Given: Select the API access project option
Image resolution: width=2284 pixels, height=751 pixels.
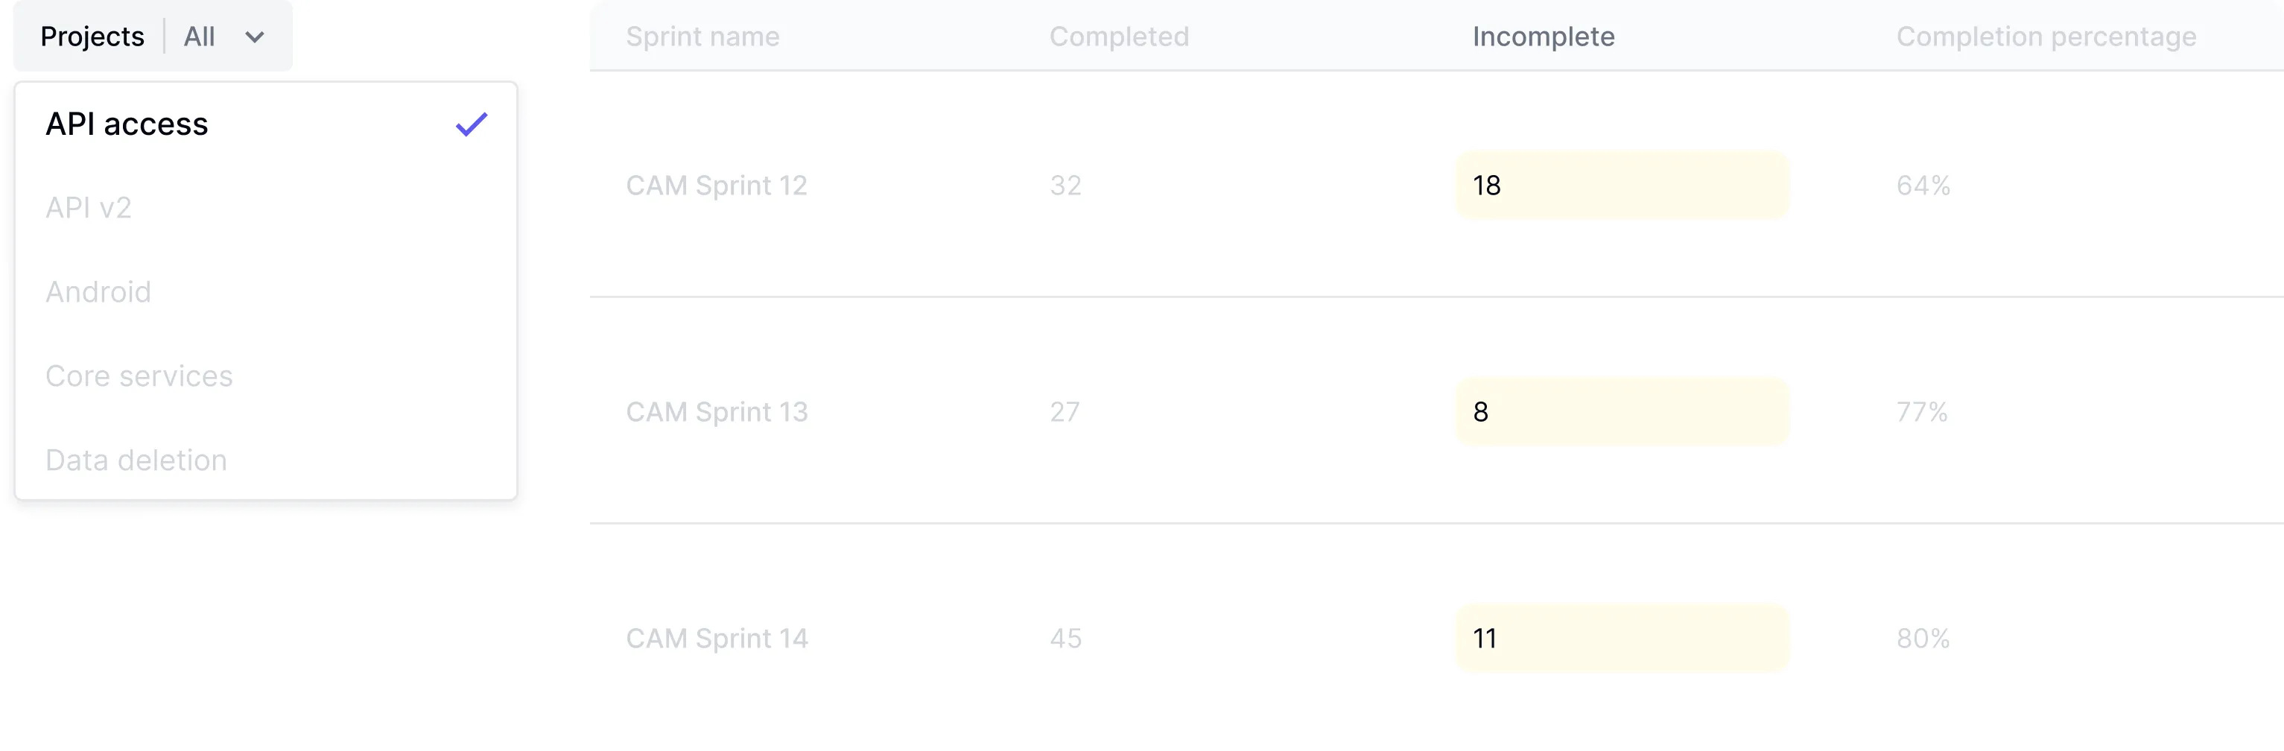Looking at the screenshot, I should pos(127,124).
